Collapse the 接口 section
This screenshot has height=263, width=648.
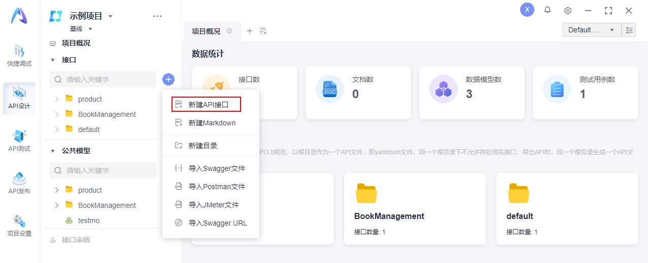[53, 60]
